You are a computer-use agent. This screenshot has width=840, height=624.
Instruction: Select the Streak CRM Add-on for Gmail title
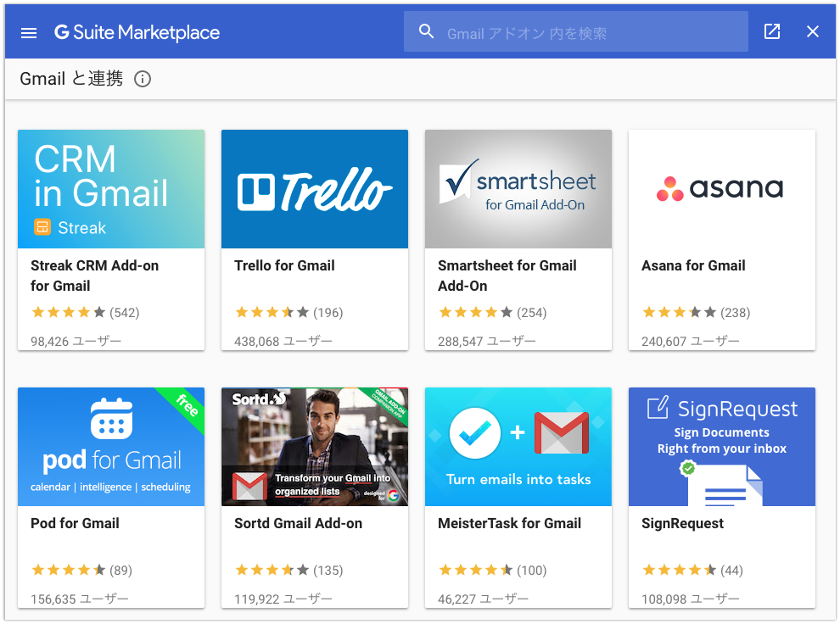click(94, 276)
